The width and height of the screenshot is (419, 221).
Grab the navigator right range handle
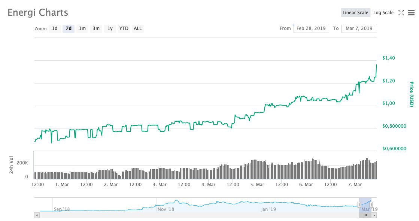point(371,205)
